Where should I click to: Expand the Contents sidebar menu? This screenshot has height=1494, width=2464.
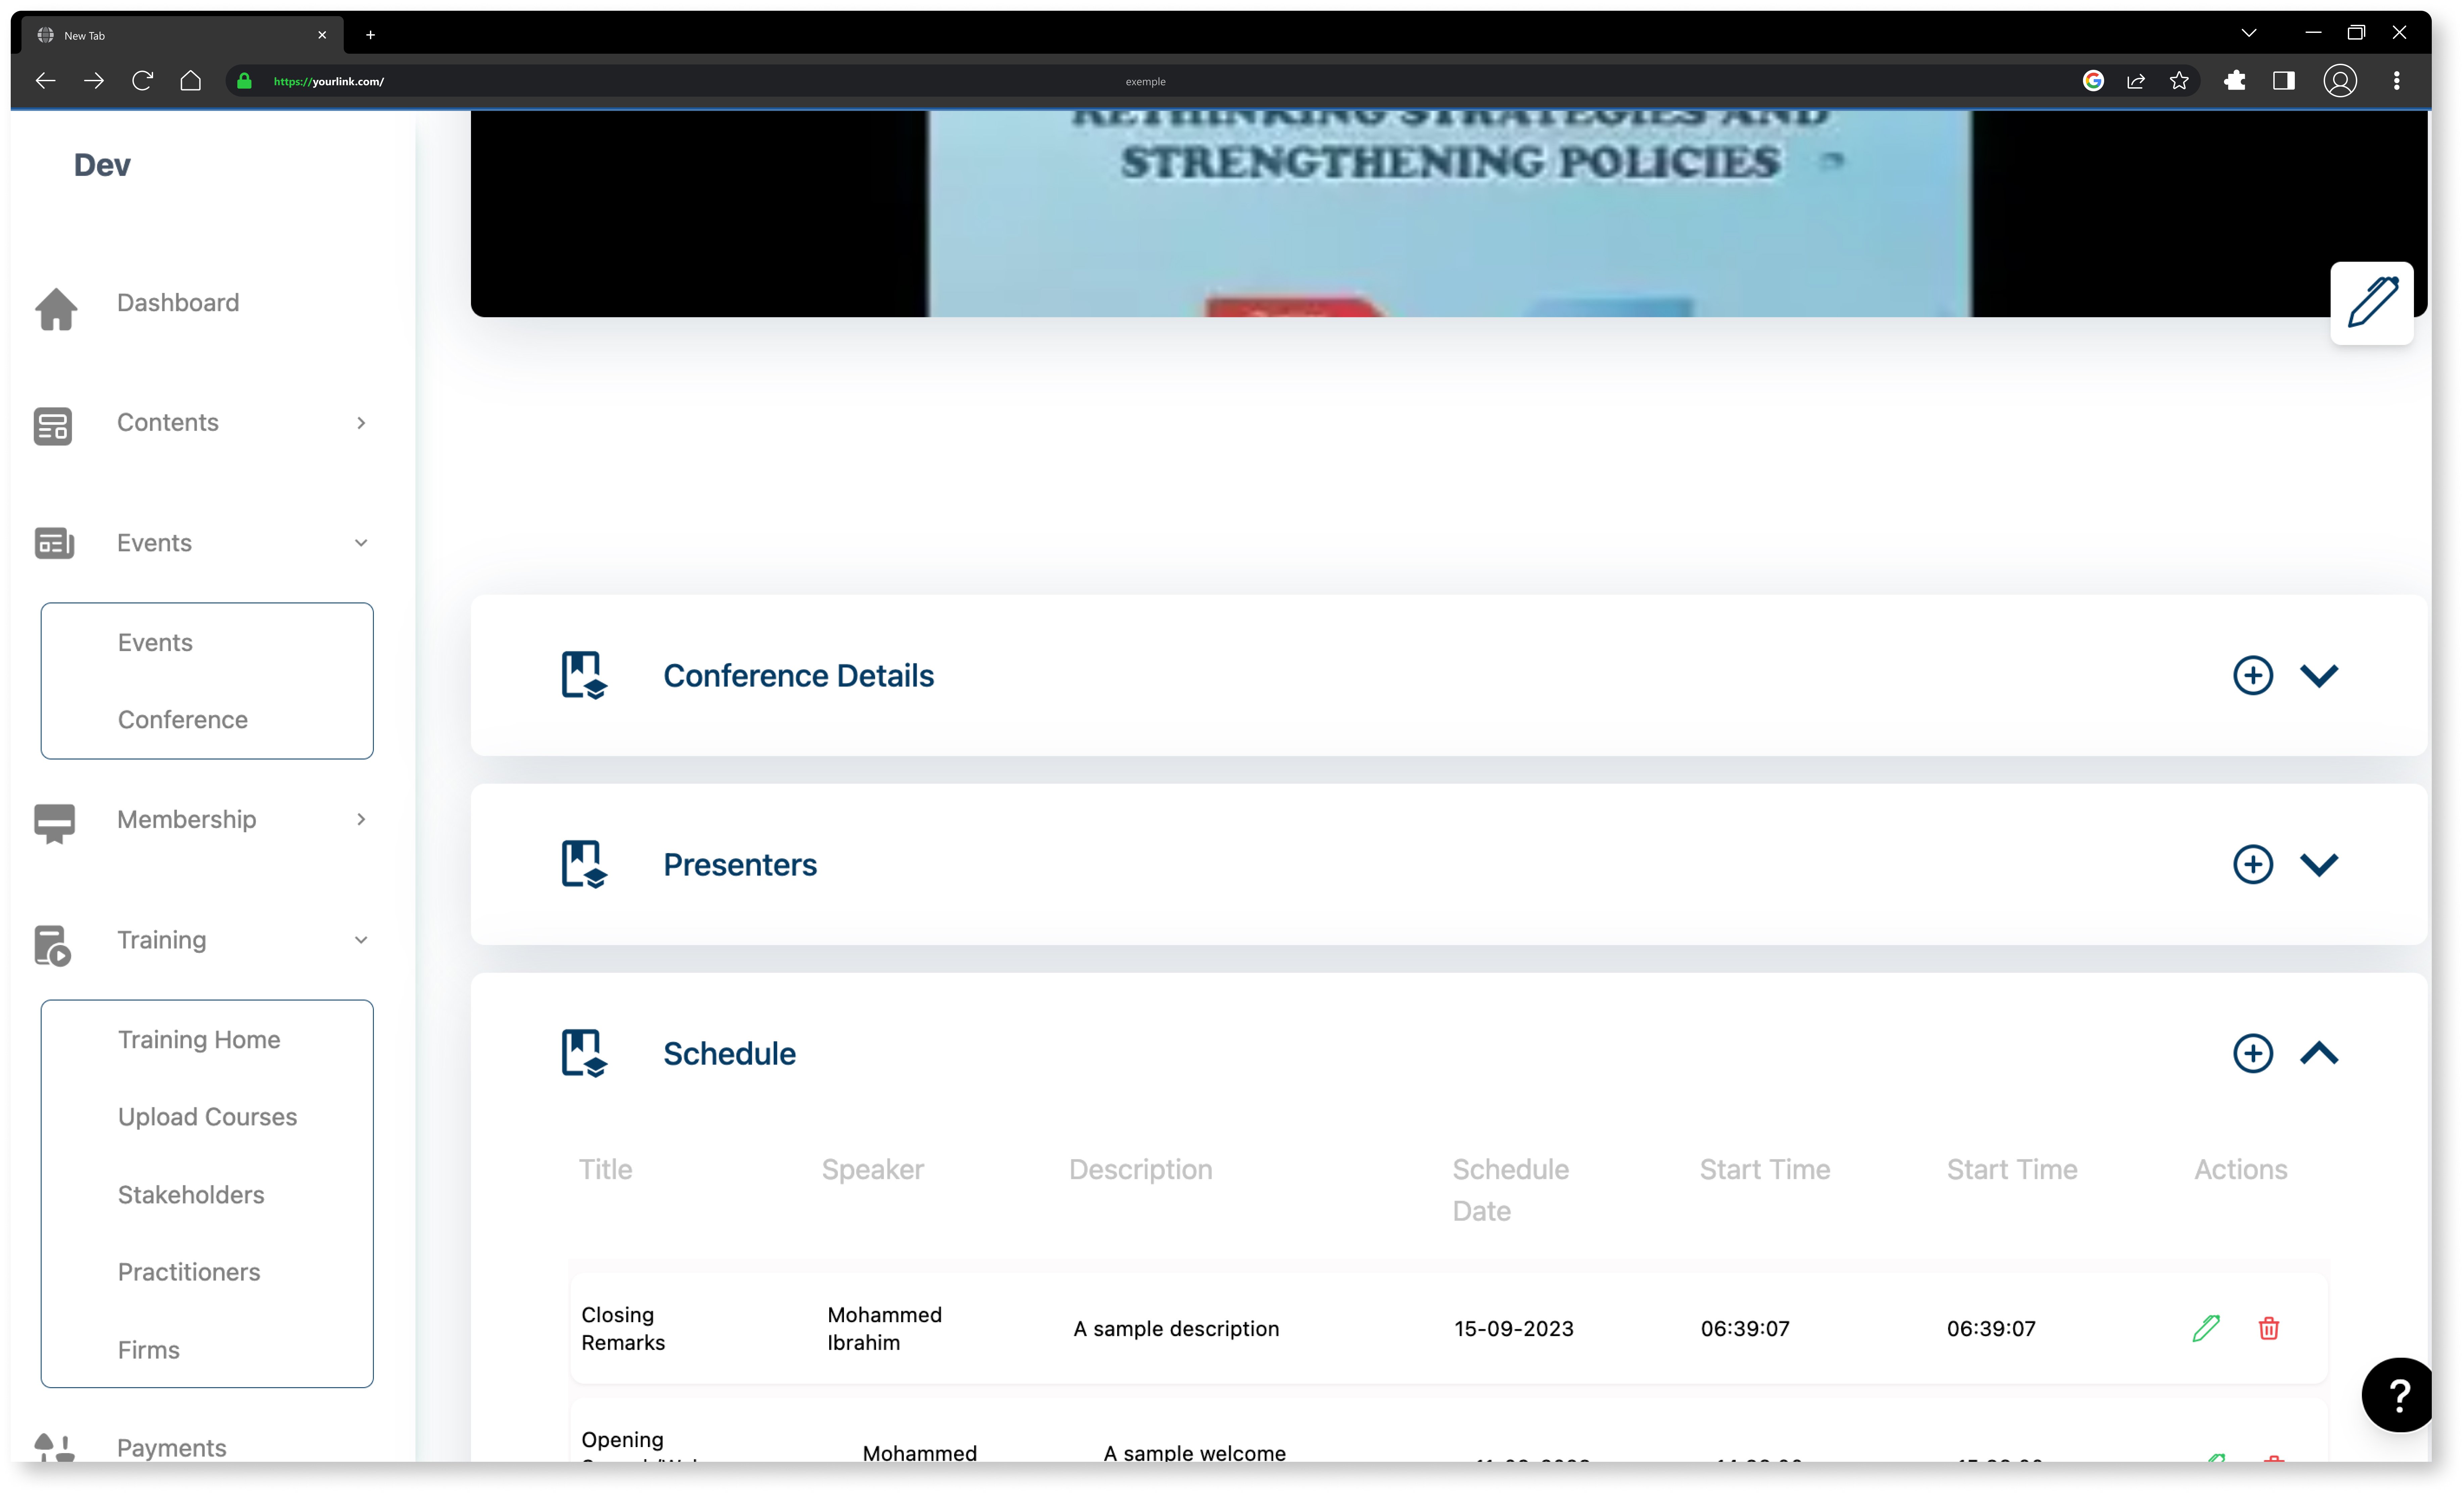(x=361, y=423)
